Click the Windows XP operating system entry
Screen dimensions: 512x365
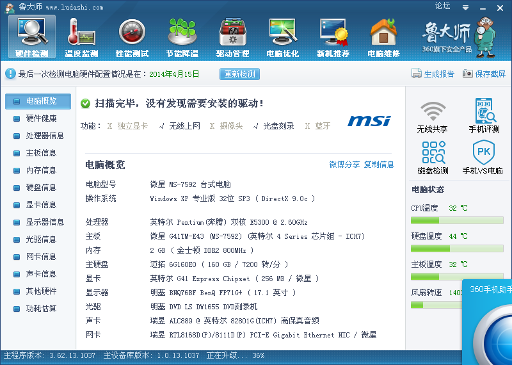pos(232,199)
